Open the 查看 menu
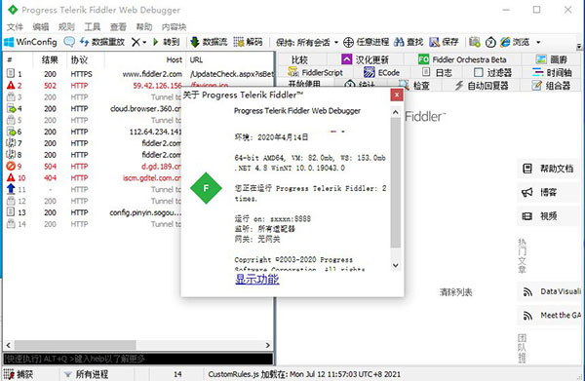This screenshot has width=585, height=381. [118, 27]
